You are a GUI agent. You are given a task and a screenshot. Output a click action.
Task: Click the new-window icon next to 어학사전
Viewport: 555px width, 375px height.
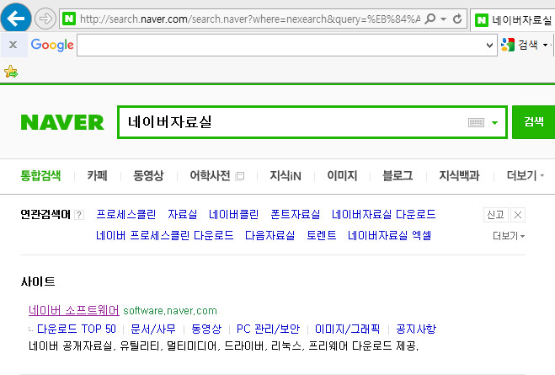(240, 176)
